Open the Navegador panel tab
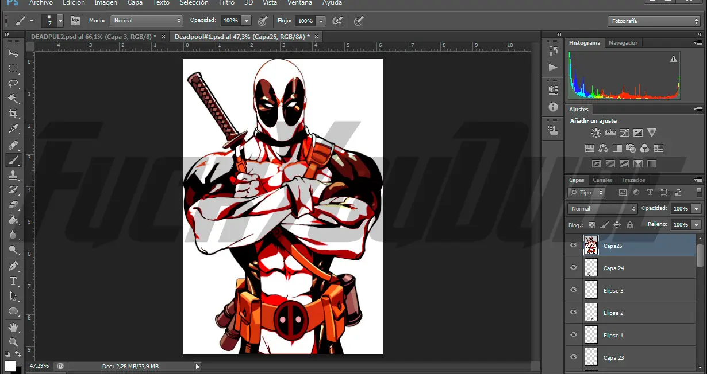This screenshot has width=707, height=374. (623, 43)
